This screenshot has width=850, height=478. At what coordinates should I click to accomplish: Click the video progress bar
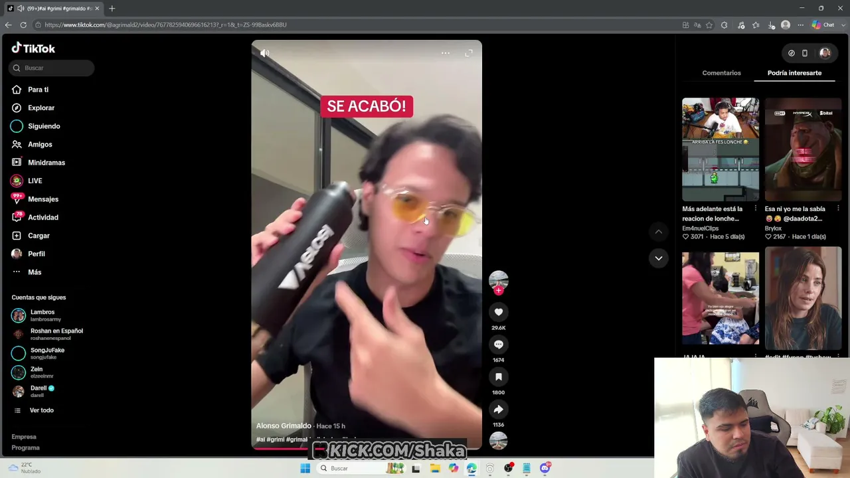[367, 447]
